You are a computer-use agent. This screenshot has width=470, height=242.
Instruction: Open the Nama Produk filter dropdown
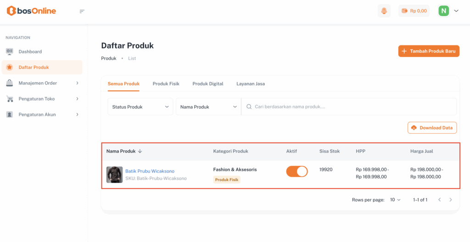[x=208, y=107]
